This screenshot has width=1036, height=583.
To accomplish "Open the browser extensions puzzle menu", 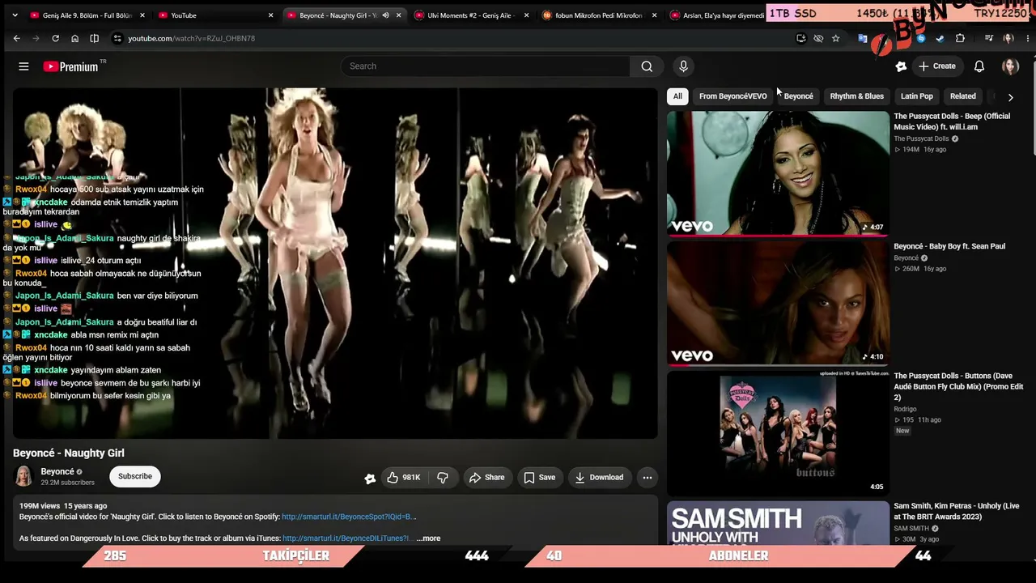I will coord(960,38).
